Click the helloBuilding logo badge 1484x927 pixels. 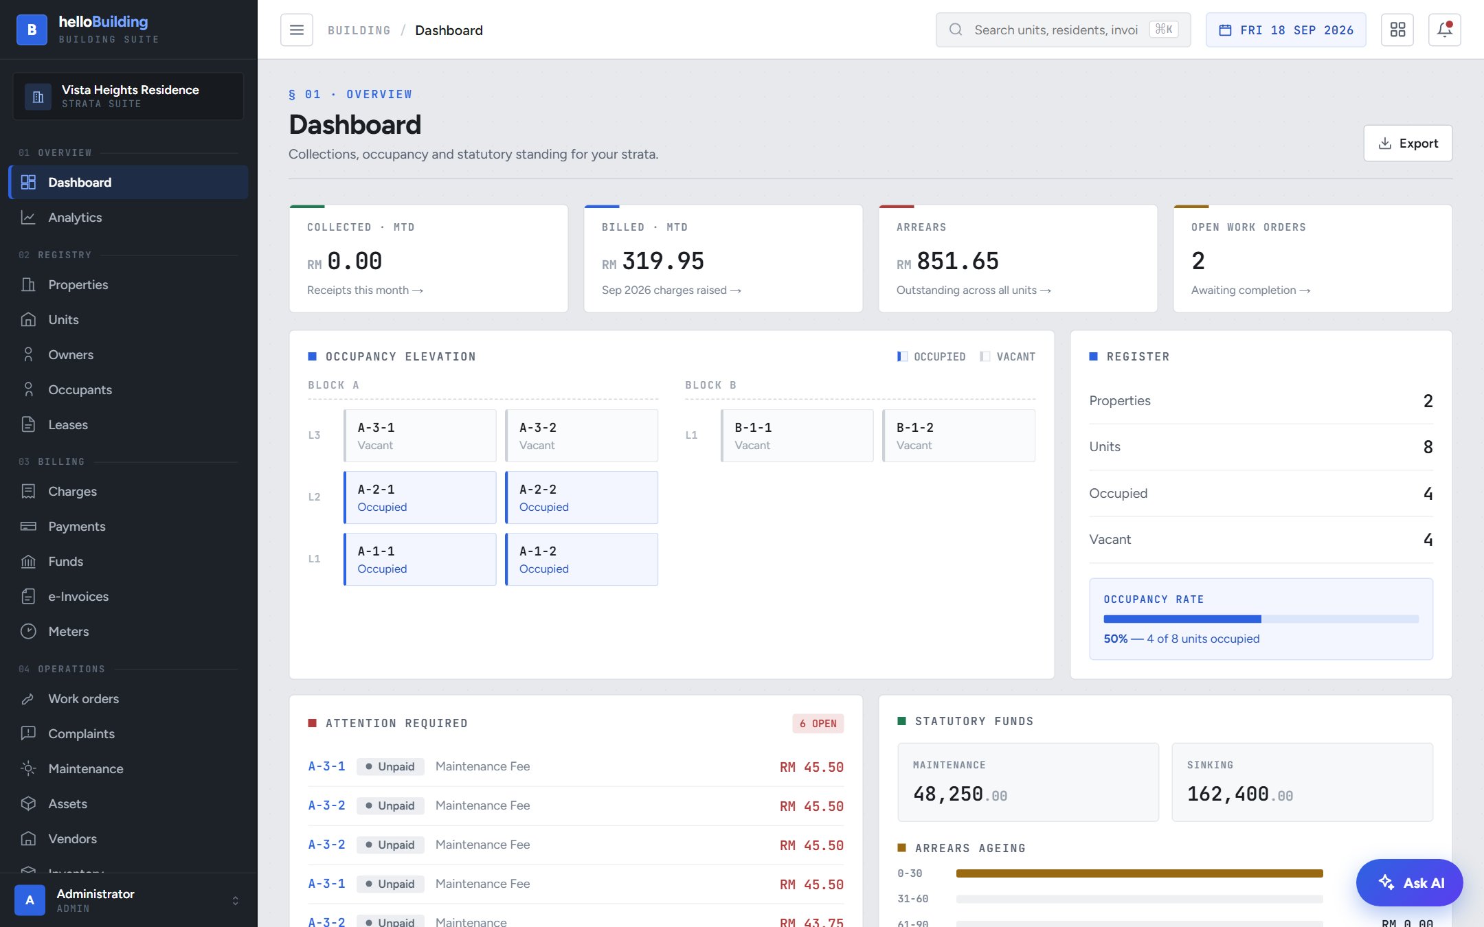pyautogui.click(x=32, y=30)
